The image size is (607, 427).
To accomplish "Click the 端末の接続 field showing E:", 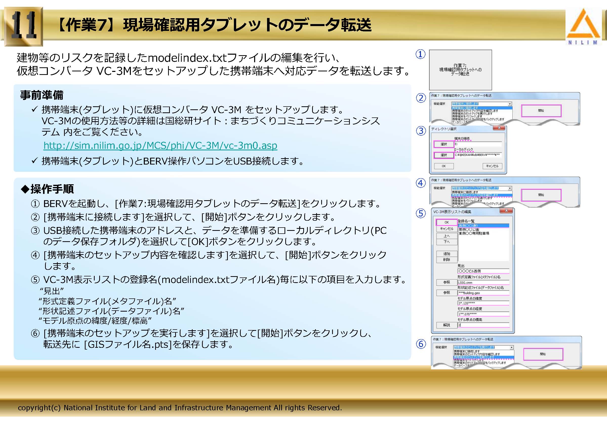I will tap(478, 144).
